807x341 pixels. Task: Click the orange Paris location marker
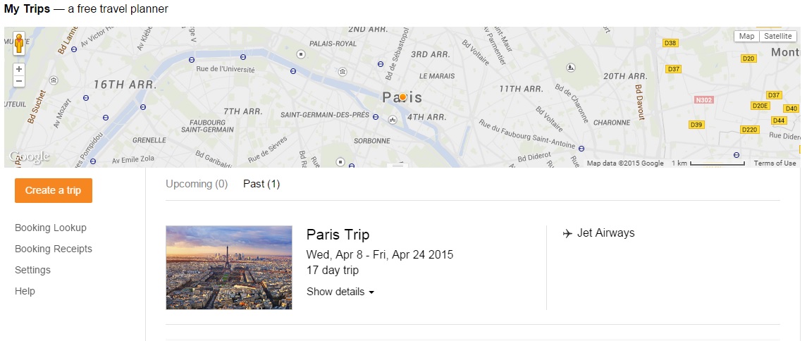402,97
